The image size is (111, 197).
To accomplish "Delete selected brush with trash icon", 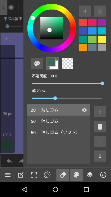I will point(100,127).
